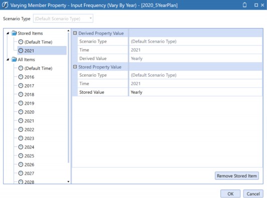Click clock icon beside stored 2021 item
Image resolution: width=267 pixels, height=198 pixels.
click(x=21, y=51)
